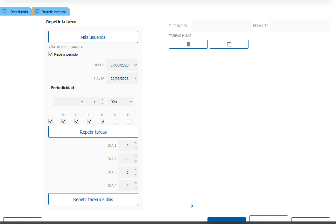Open the DESDE date dropdown
This screenshot has width=336, height=224.
[x=136, y=65]
